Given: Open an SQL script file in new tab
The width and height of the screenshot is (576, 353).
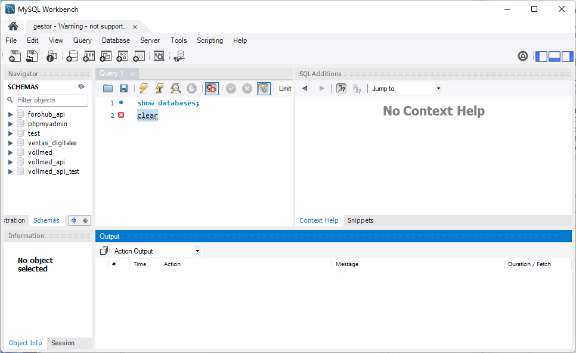Looking at the screenshot, I should (32, 56).
